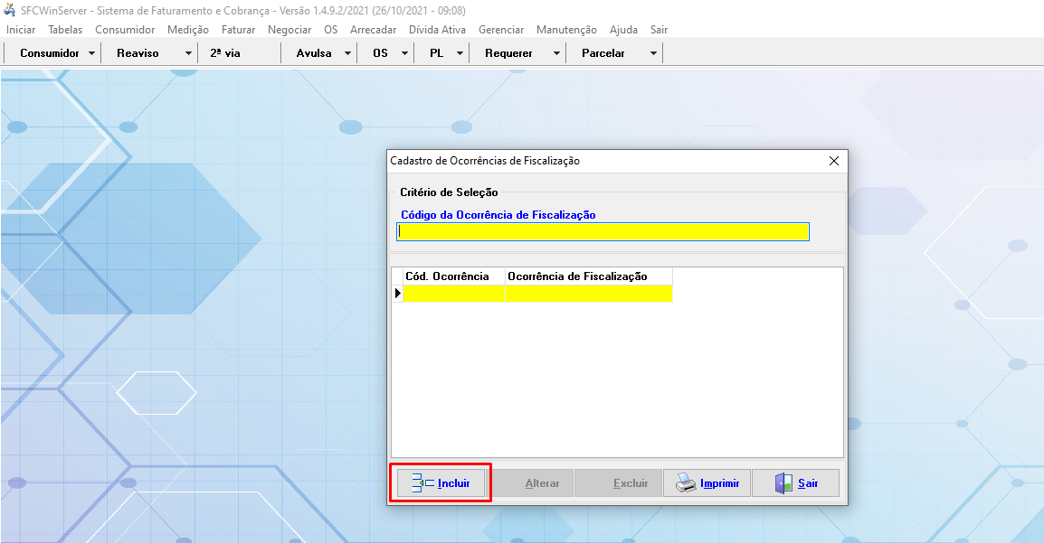
Task: Select the yellow Cód. Ocorrência grid cell
Action: [453, 293]
